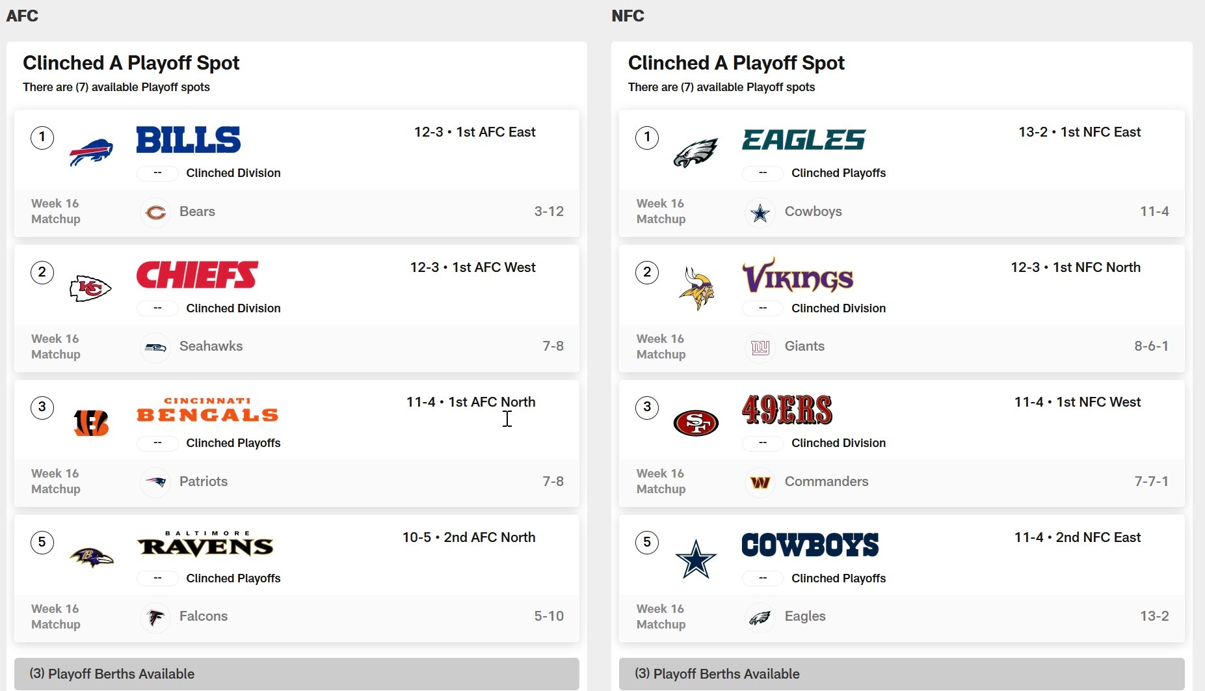1205x691 pixels.
Task: Click the Patriots opponent name
Action: coord(204,481)
